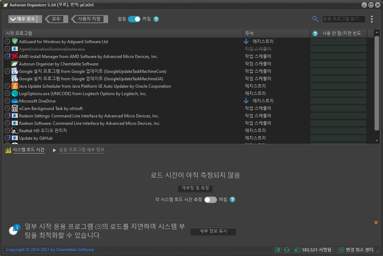Screen dimensions: 383x256
Task: Focus the 응용 프로그램 찾기 search field
Action: pyautogui.click(x=344, y=19)
